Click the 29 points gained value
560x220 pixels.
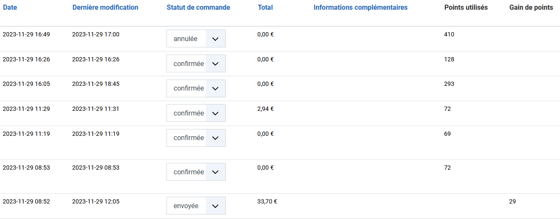513,201
